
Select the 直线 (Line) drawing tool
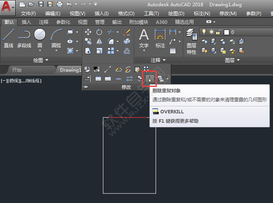tap(9, 38)
